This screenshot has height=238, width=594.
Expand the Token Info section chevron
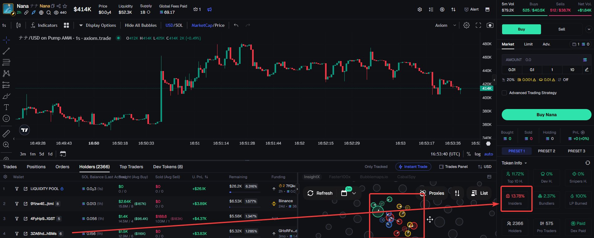pos(526,163)
